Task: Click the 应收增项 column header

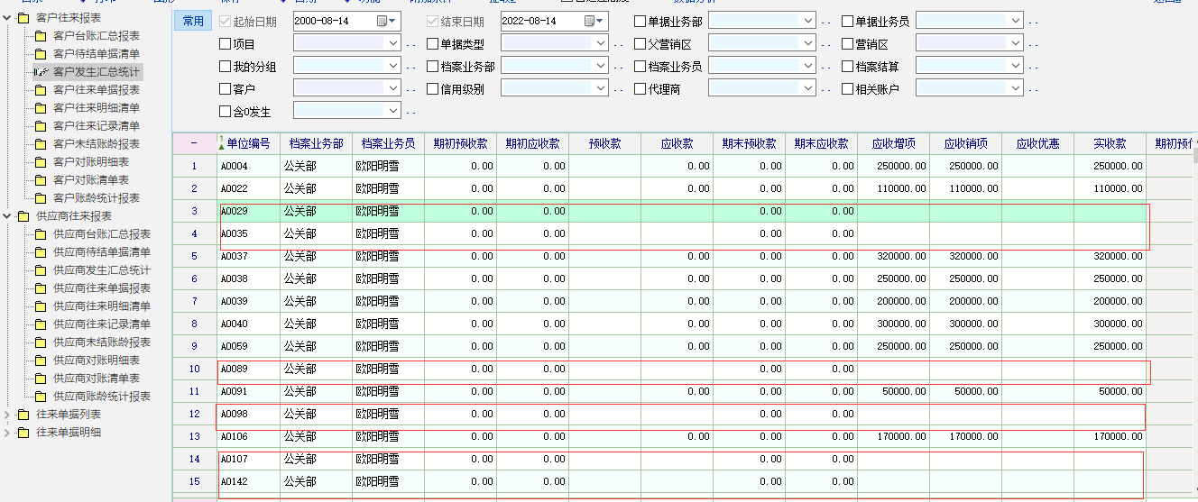Action: (x=893, y=143)
